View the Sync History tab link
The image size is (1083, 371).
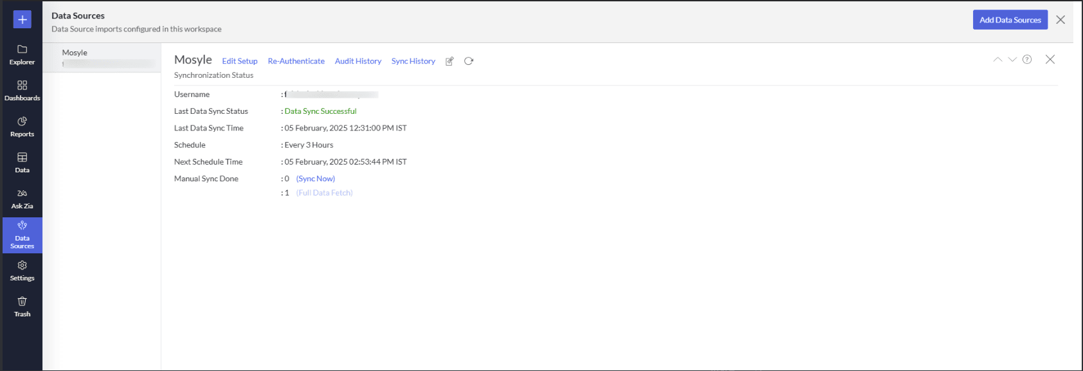click(413, 61)
